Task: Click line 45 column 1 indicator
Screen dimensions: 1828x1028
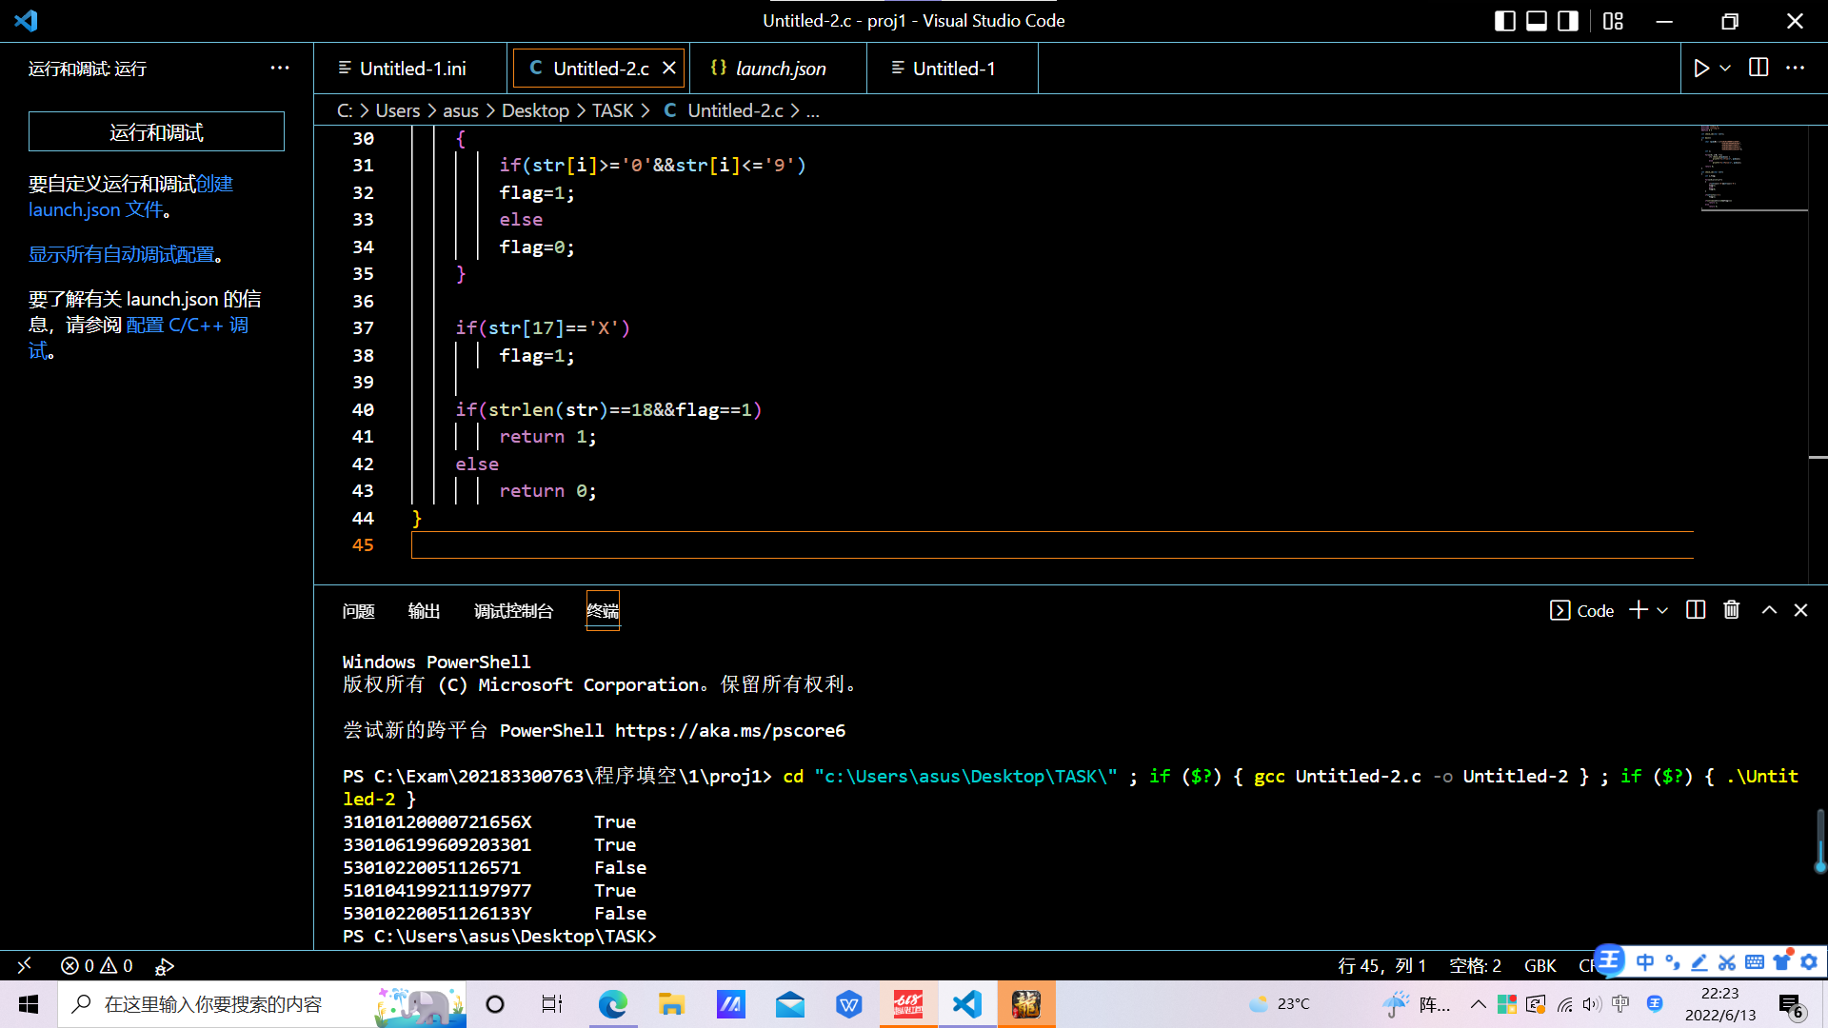Action: pos(1381,966)
